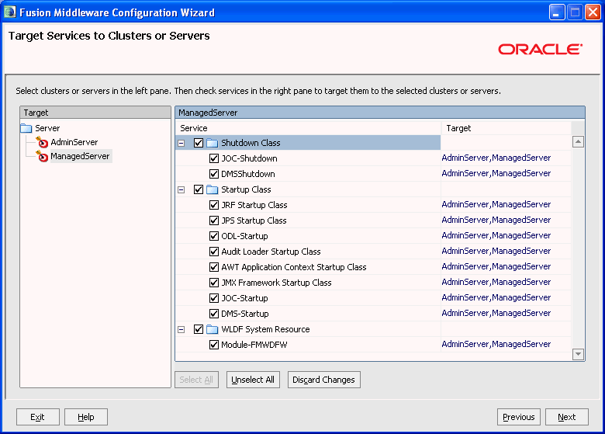
Task: Click the Service column header
Action: click(308, 128)
